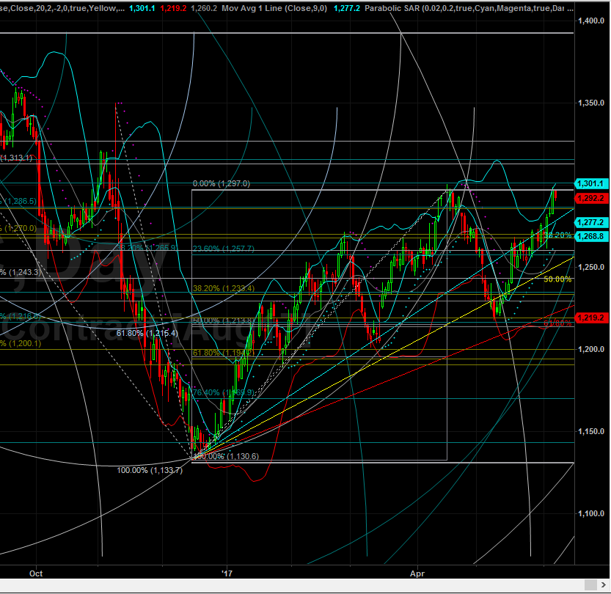The height and width of the screenshot is (594, 611).
Task: Click the 1,100.0 price axis label
Action: 591,514
